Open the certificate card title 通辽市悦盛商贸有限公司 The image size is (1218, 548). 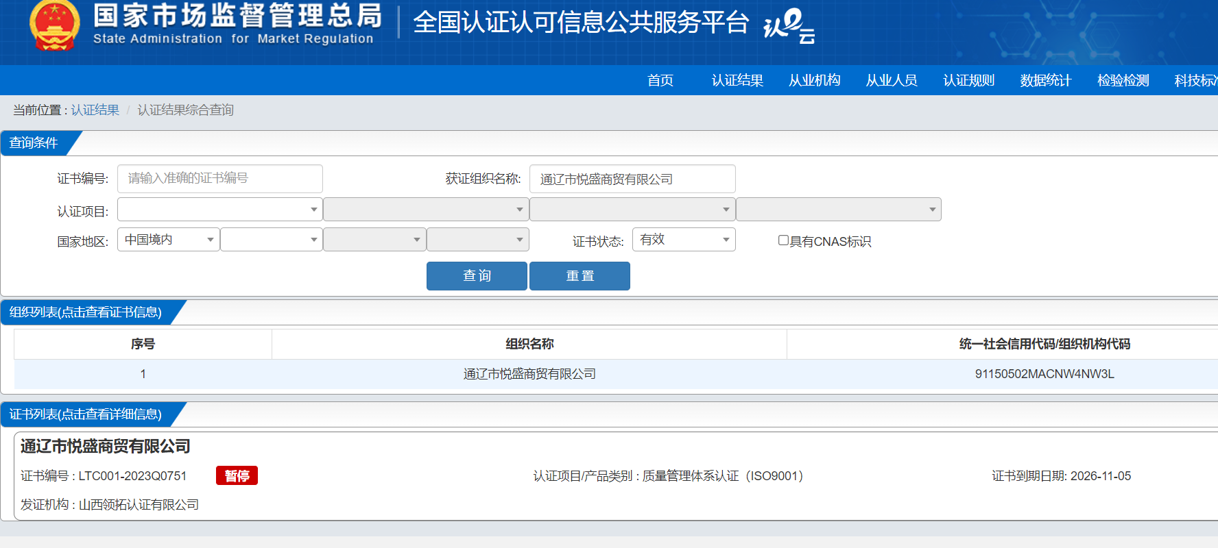(x=106, y=447)
